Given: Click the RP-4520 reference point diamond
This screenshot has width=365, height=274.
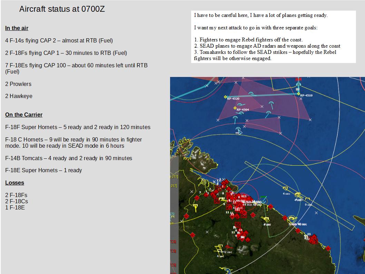Looking at the screenshot, I should [225, 97].
